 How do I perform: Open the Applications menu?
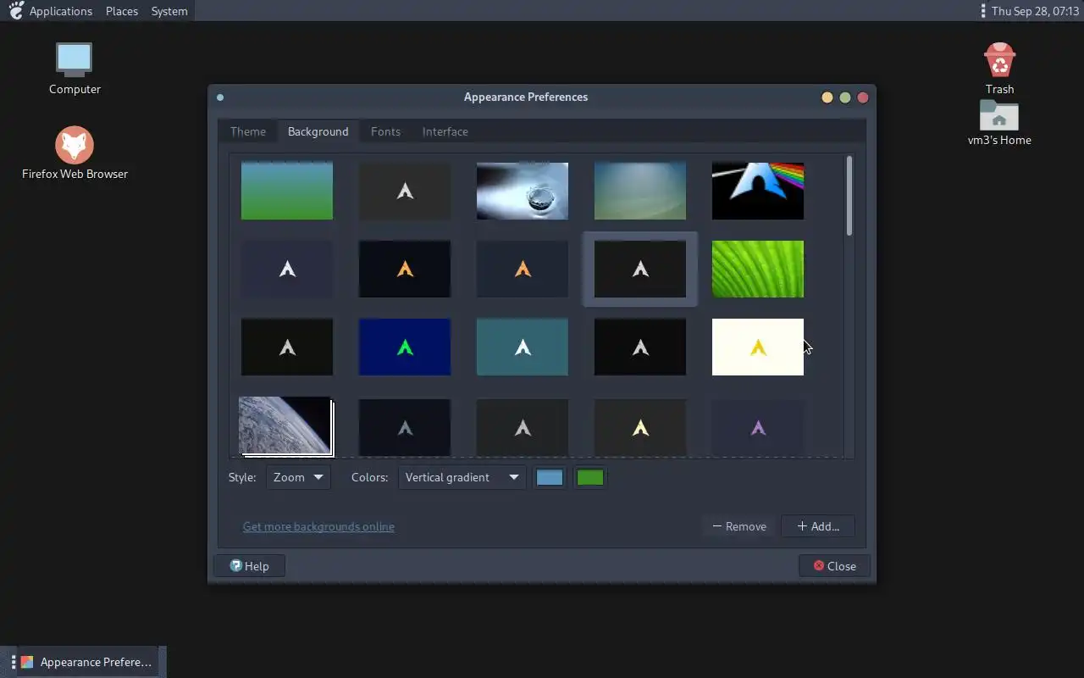click(x=61, y=11)
